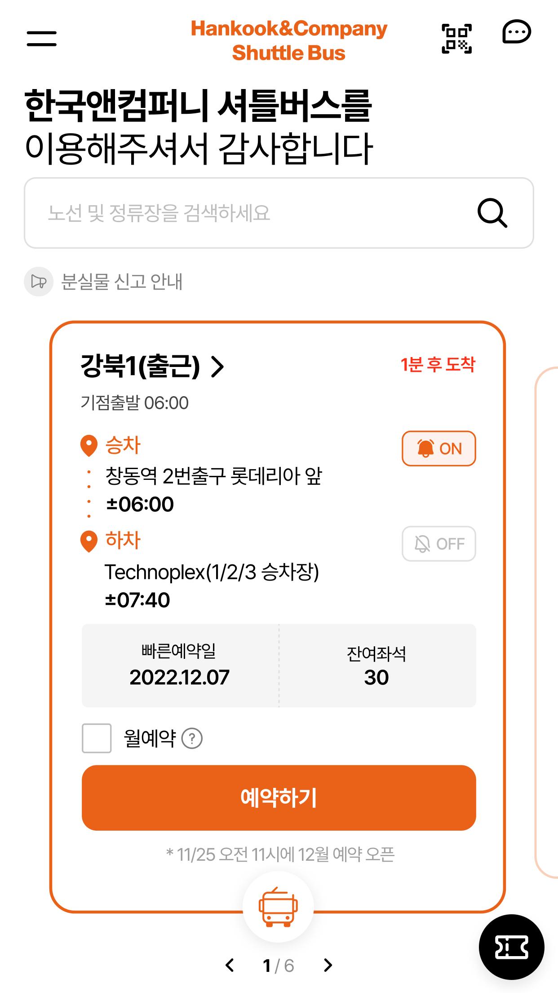The width and height of the screenshot is (558, 993).
Task: Select the 빠른예약일 2022.12.07 cell
Action: 180,665
